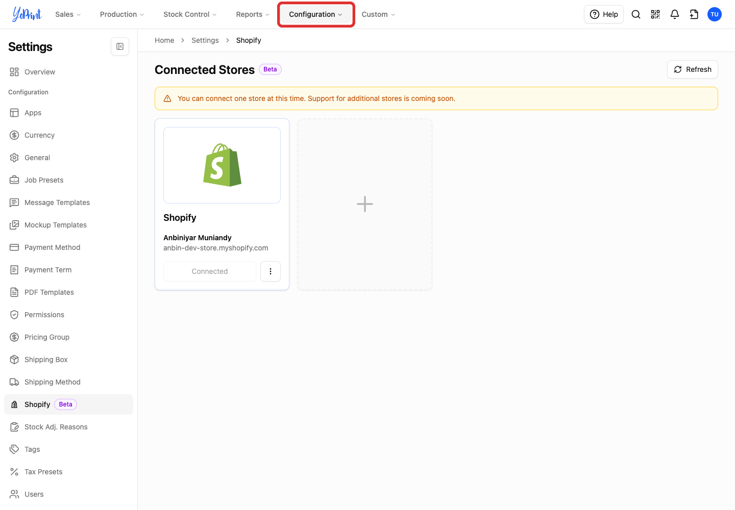Expand the Sales dropdown menu
Image resolution: width=735 pixels, height=510 pixels.
68,14
